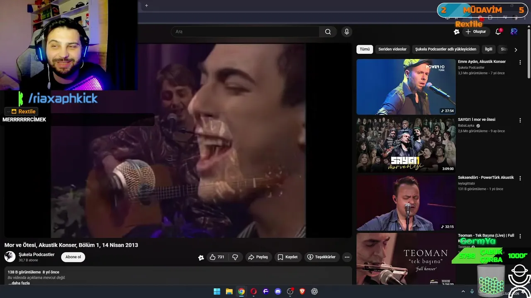531x298 pixels.
Task: Open Windows Start menu
Action: (217, 291)
